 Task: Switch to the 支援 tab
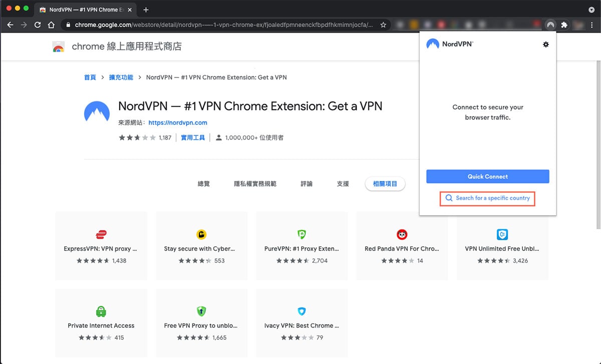point(343,184)
